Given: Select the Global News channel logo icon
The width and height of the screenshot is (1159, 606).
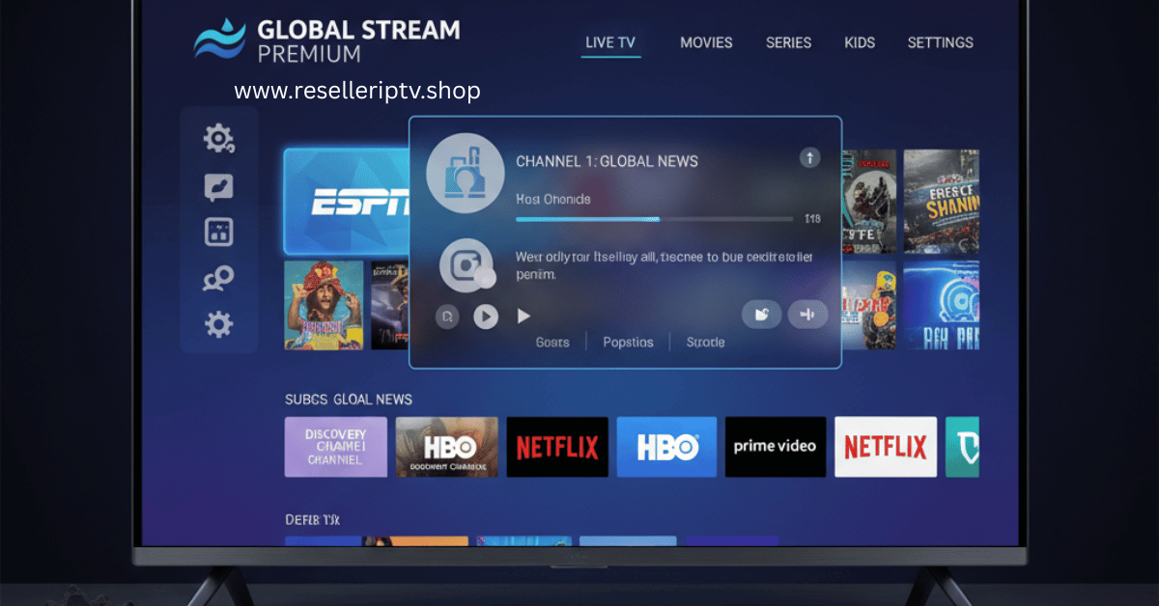Looking at the screenshot, I should pos(465,174).
